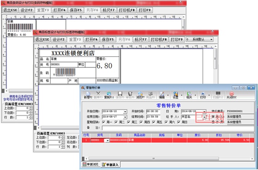Toggle the 周三 weekday checkbox
This screenshot has height=170, width=258.
[x=129, y=122]
